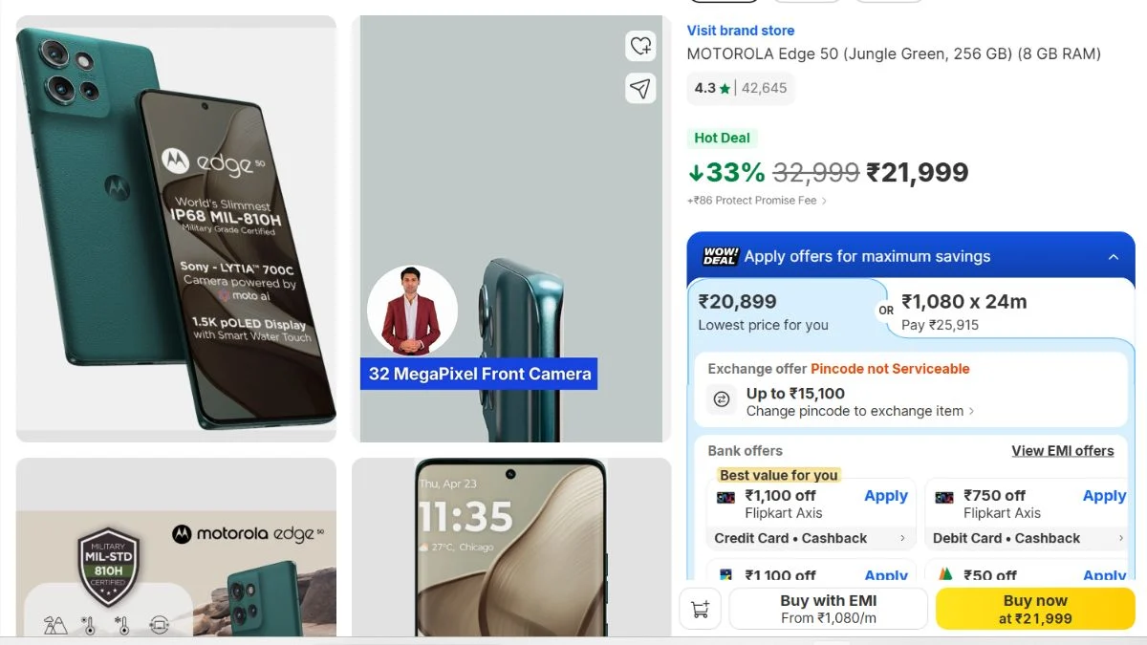Click Flipkart Axis credit card icon
Image resolution: width=1147 pixels, height=645 pixels.
(x=726, y=498)
